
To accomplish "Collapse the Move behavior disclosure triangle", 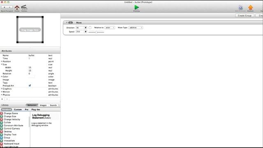I will click(x=67, y=23).
